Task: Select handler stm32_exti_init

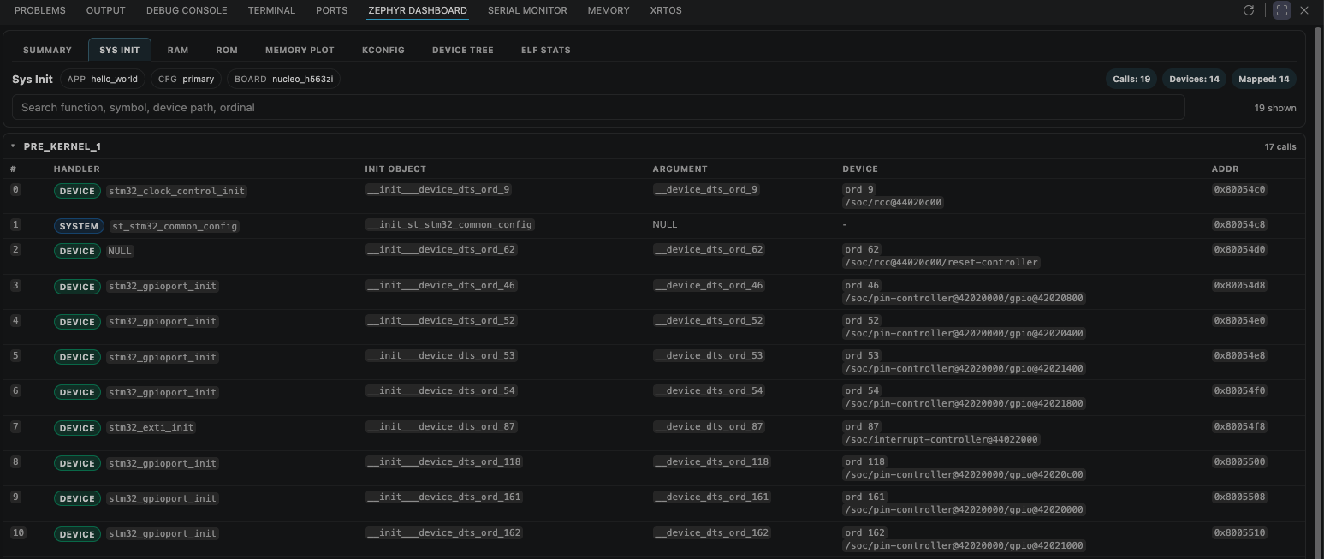Action: pyautogui.click(x=151, y=428)
